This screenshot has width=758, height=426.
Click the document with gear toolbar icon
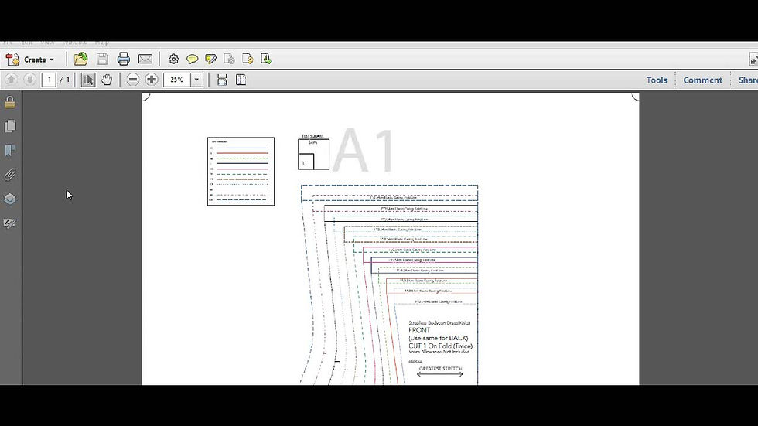[x=229, y=59]
